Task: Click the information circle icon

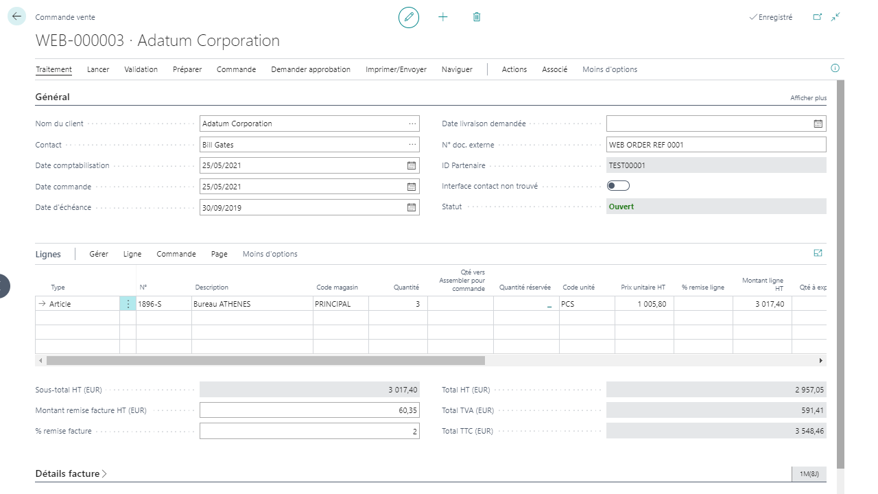Action: click(835, 69)
